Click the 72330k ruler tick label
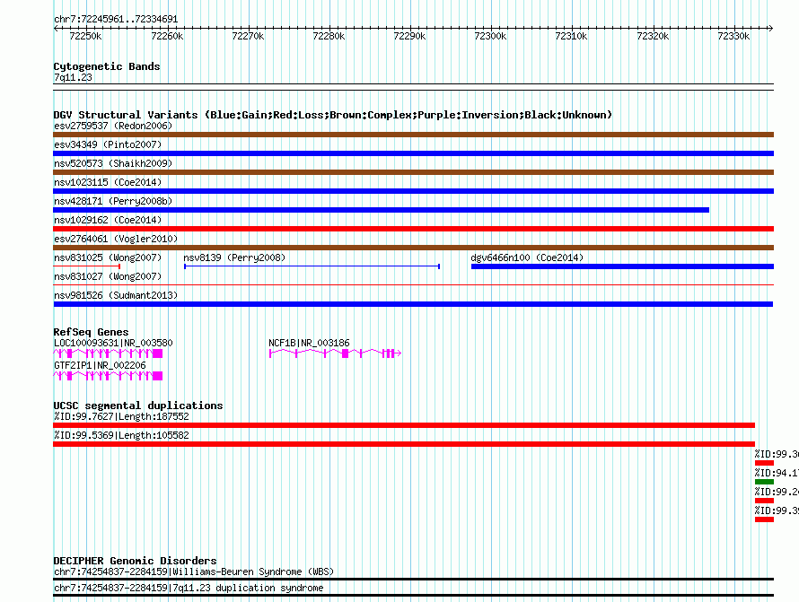799x602 pixels. tap(733, 36)
